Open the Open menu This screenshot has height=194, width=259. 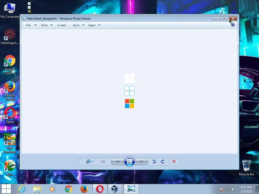point(92,25)
